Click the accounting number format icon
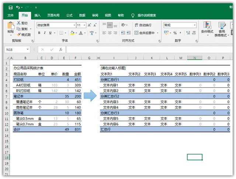Viewport: 236px width, 179px height. click(166, 33)
